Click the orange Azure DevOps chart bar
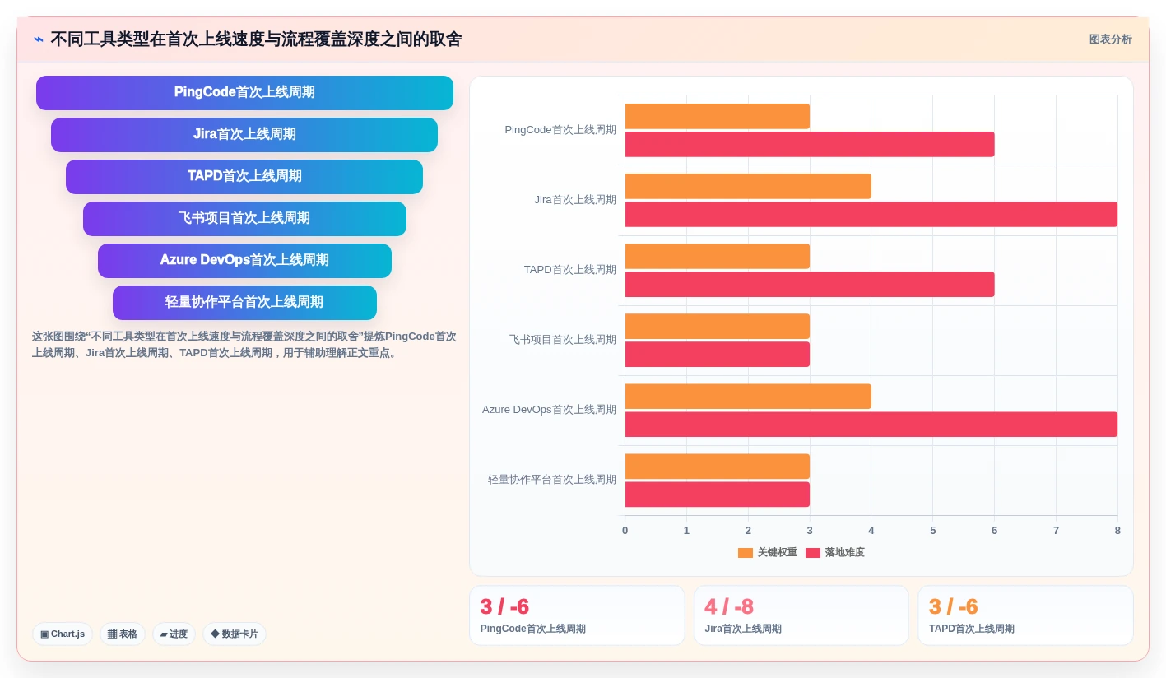The width and height of the screenshot is (1166, 678). 748,396
